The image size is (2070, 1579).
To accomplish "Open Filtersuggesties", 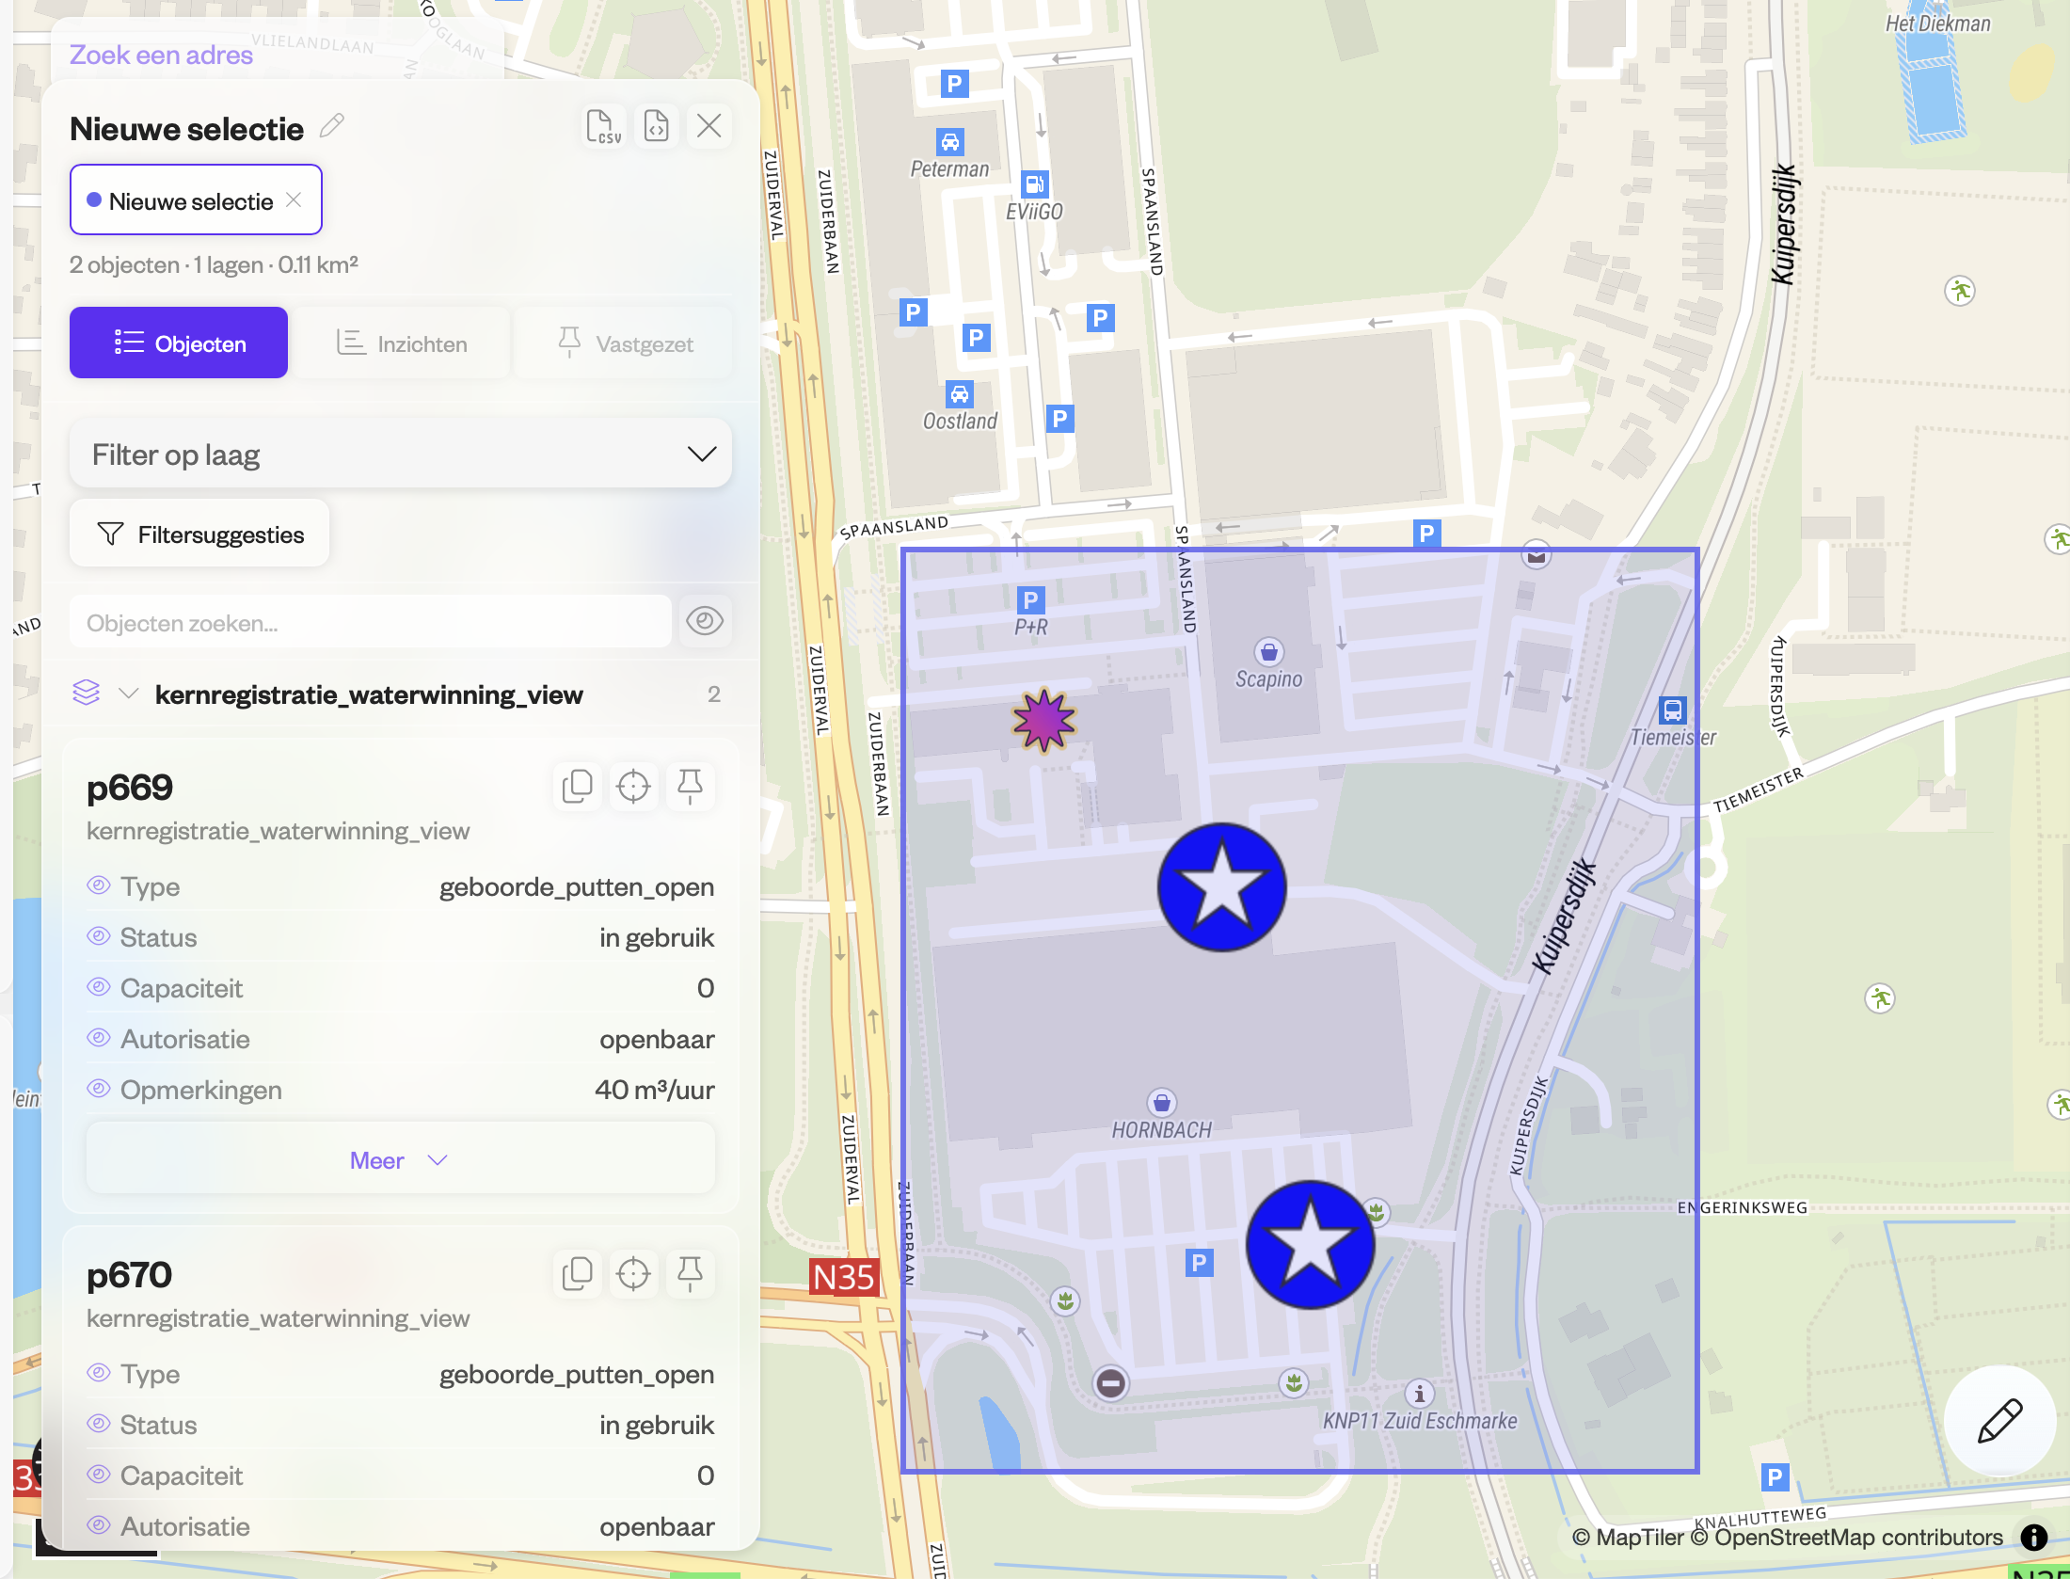I will pyautogui.click(x=199, y=534).
